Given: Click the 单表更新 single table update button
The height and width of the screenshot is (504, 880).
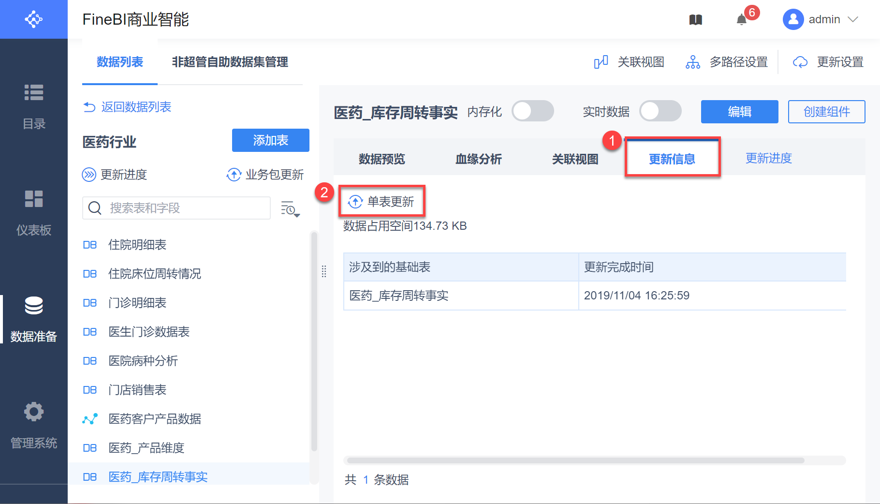Looking at the screenshot, I should coord(381,201).
